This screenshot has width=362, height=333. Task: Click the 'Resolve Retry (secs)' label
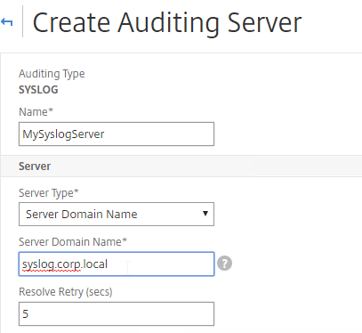[x=66, y=292]
